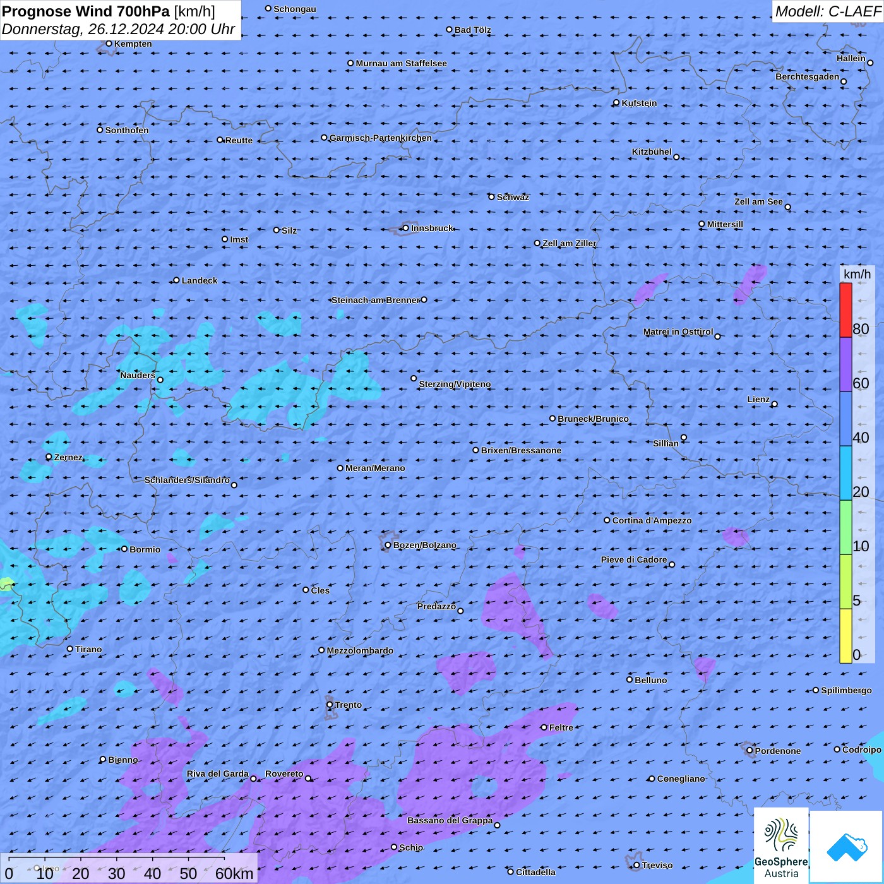Click the purple 60-80 km/h legend swatch
This screenshot has width=884, height=884.
[x=845, y=364]
